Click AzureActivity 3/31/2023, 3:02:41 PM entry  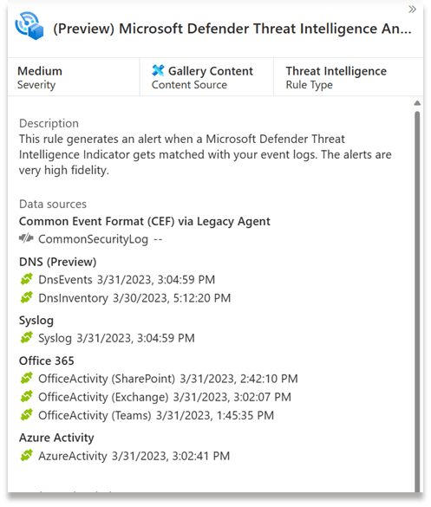[x=134, y=456]
